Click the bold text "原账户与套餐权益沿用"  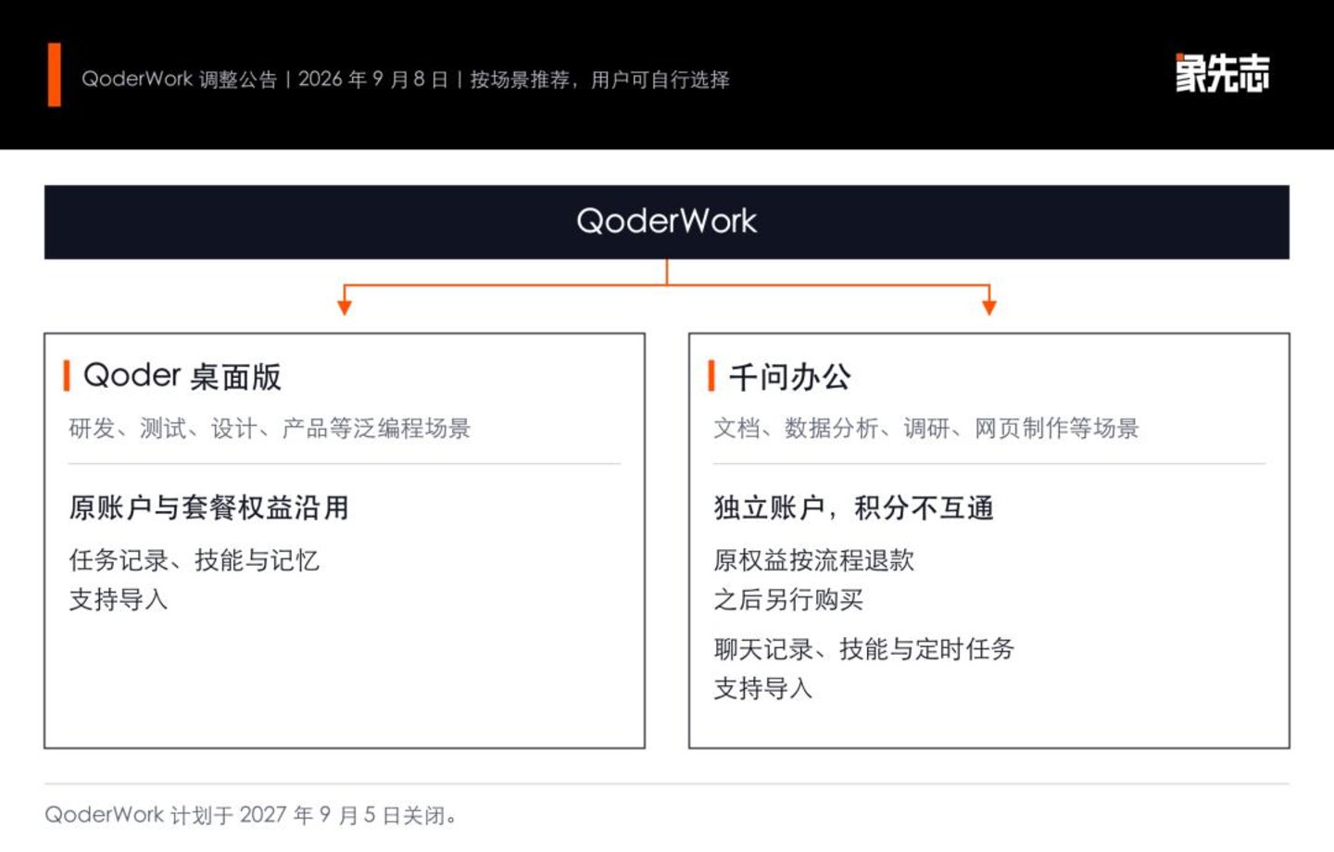pyautogui.click(x=208, y=507)
